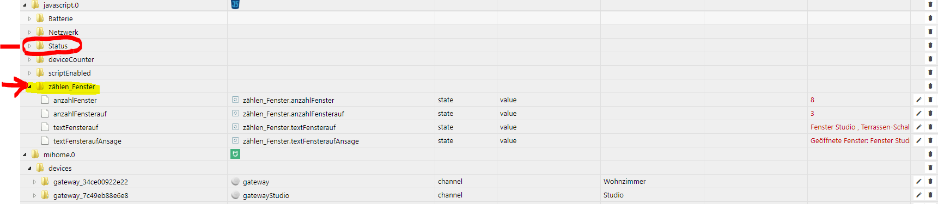938x204 pixels.
Task: Edit gateway_34ce00922e22 with the pencil icon
Action: click(918, 181)
